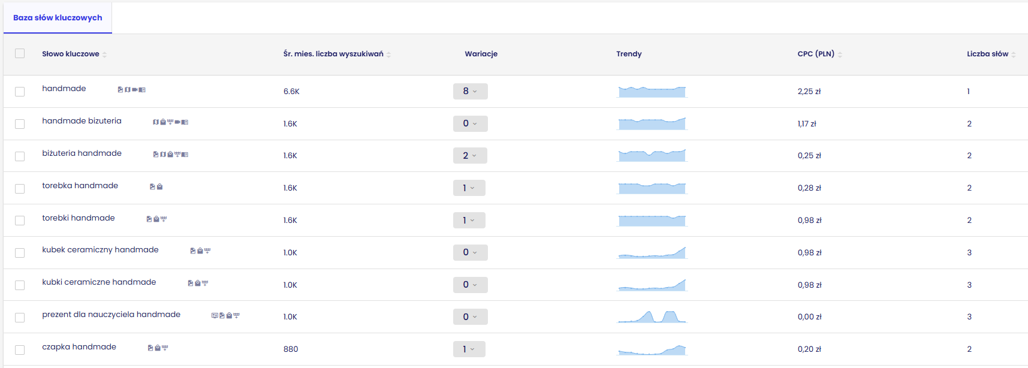This screenshot has height=368, width=1028.
Task: Click the image icon beside kubek ceramiczny handmade
Action: click(x=193, y=251)
